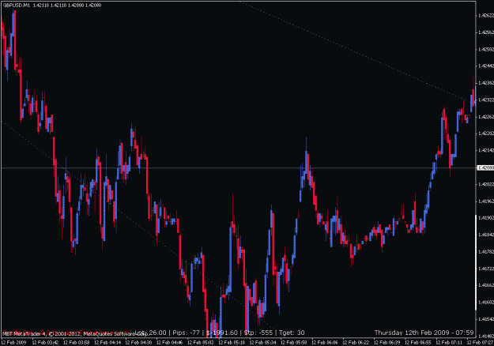Click the price label 1.42442
This screenshot has height=346, width=494.
[x=486, y=66]
